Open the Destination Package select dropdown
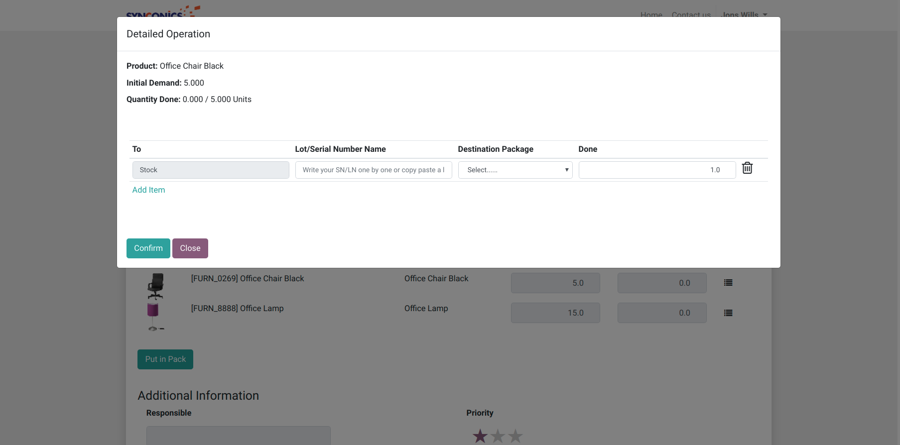 [515, 170]
